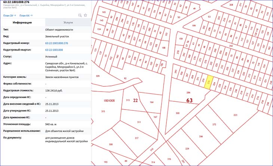This screenshot has height=166, width=273.
Task: Select the highlighted yellow parcel 276
Action: pyautogui.click(x=209, y=82)
